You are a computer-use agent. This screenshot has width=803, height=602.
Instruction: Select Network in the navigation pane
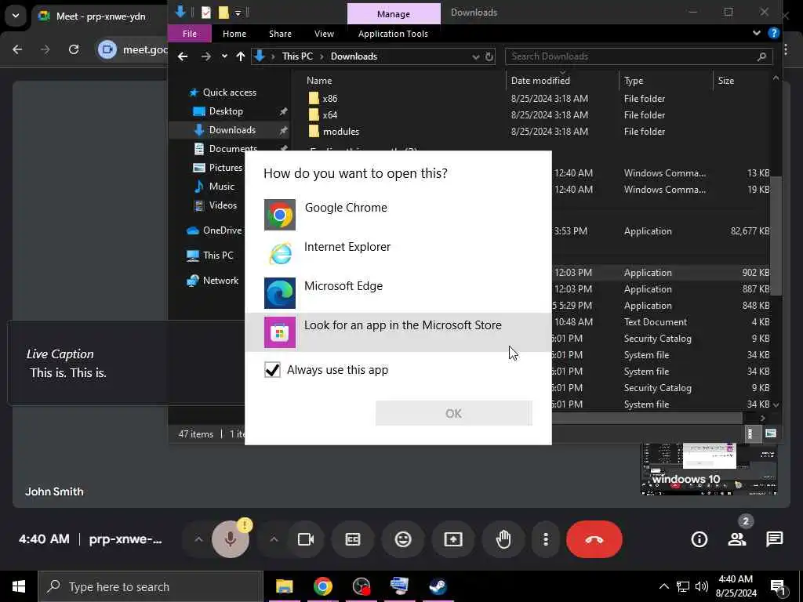[x=220, y=281]
